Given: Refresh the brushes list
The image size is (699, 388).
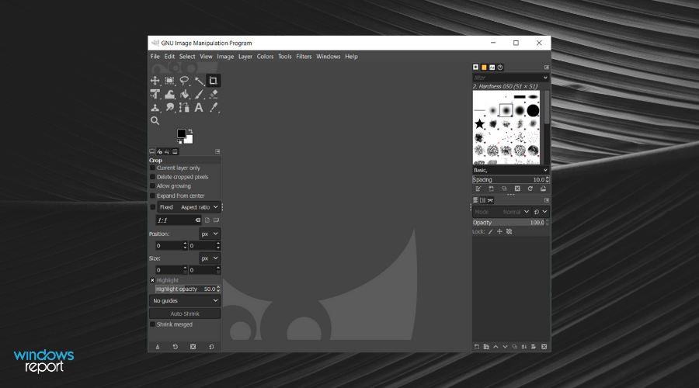Looking at the screenshot, I should pos(530,189).
